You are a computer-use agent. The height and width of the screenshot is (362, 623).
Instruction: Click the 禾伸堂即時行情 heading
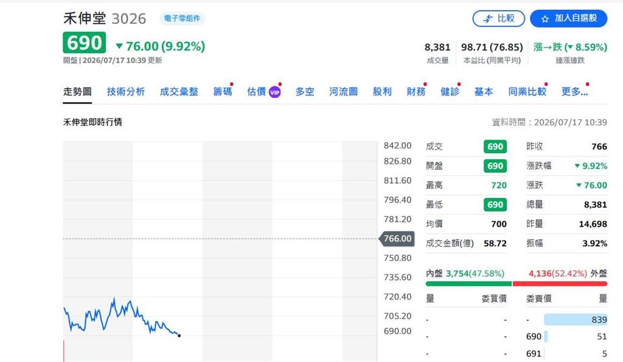(92, 122)
